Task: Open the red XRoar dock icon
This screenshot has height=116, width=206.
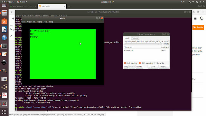Action: point(4,104)
